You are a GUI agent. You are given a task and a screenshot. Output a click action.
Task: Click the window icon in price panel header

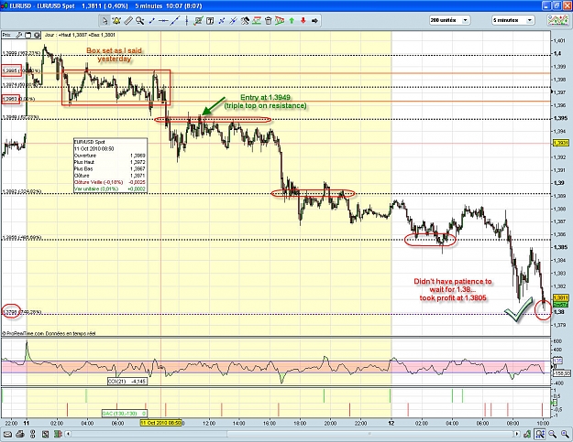click(28, 35)
